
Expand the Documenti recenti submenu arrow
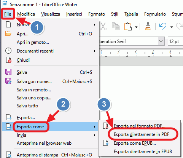click(94, 51)
